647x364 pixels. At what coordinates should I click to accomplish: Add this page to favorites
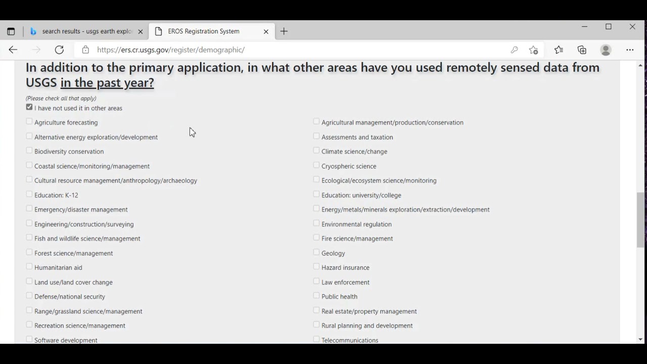point(533,50)
